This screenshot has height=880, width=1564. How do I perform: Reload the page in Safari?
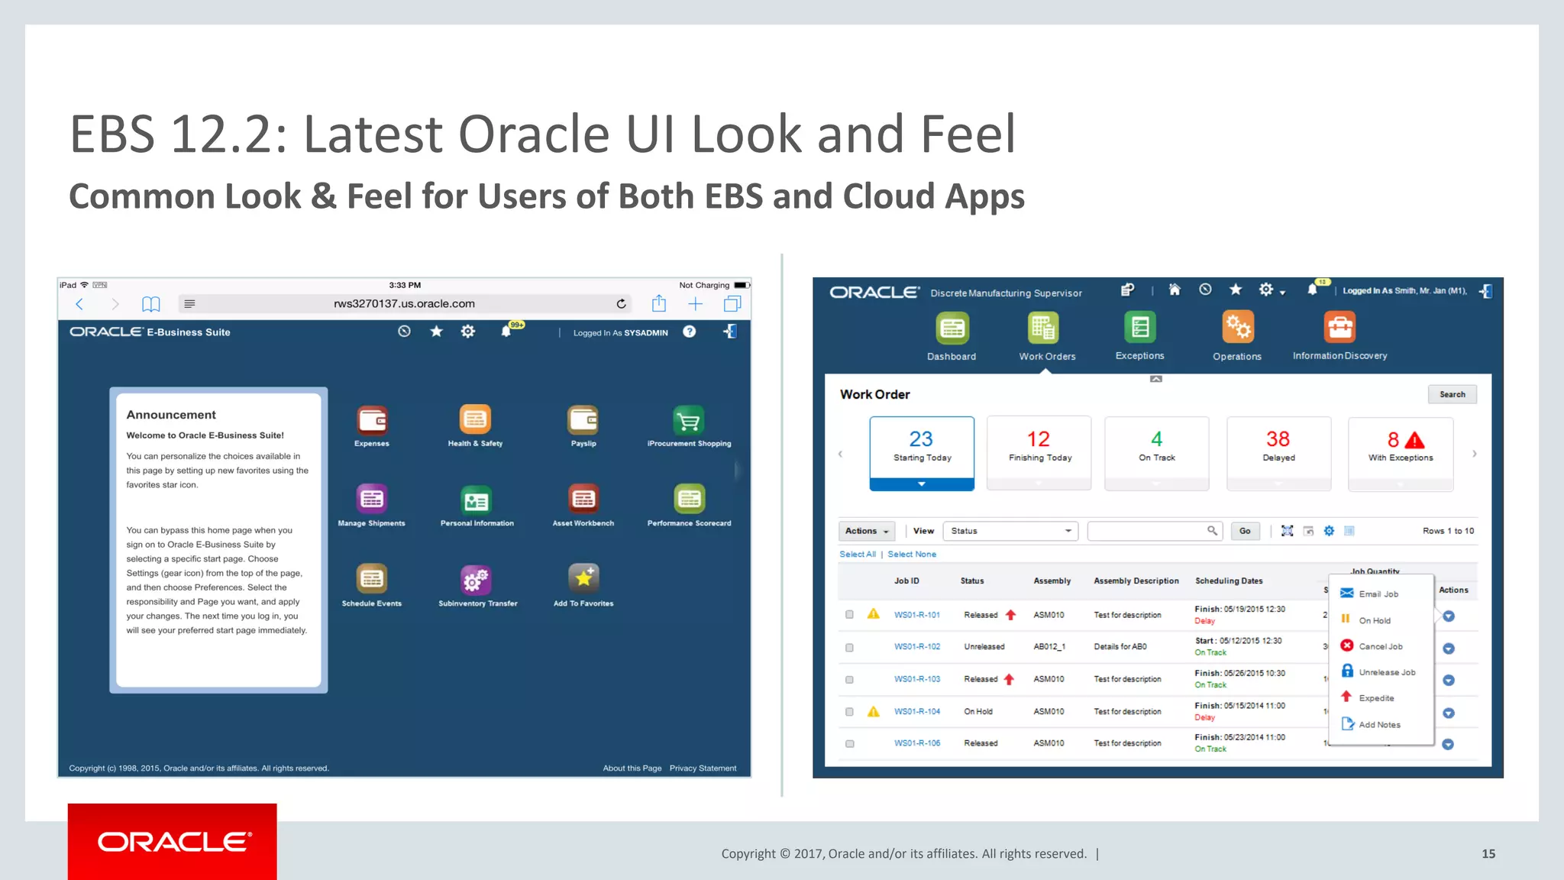coord(622,304)
